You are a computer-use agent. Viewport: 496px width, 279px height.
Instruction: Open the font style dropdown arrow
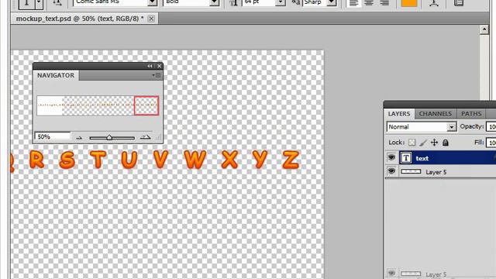pyautogui.click(x=214, y=2)
